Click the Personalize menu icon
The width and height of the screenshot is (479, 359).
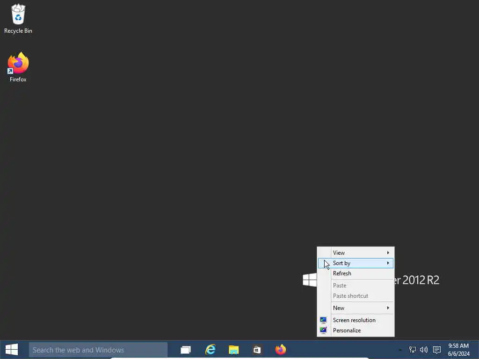click(324, 330)
